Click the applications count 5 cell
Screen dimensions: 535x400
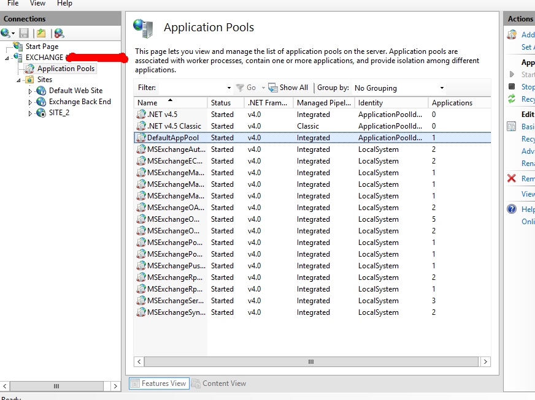click(434, 219)
